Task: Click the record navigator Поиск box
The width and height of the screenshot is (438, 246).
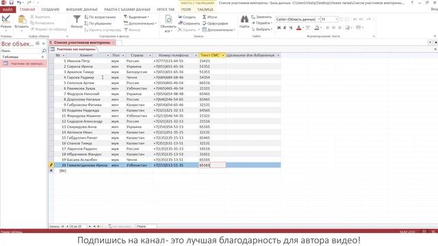Action: coord(146,226)
